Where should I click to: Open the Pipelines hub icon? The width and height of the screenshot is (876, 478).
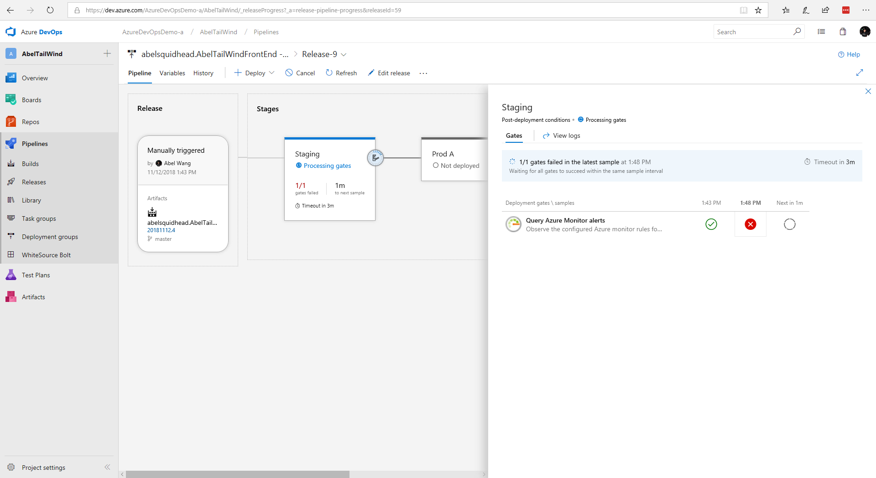tap(11, 144)
